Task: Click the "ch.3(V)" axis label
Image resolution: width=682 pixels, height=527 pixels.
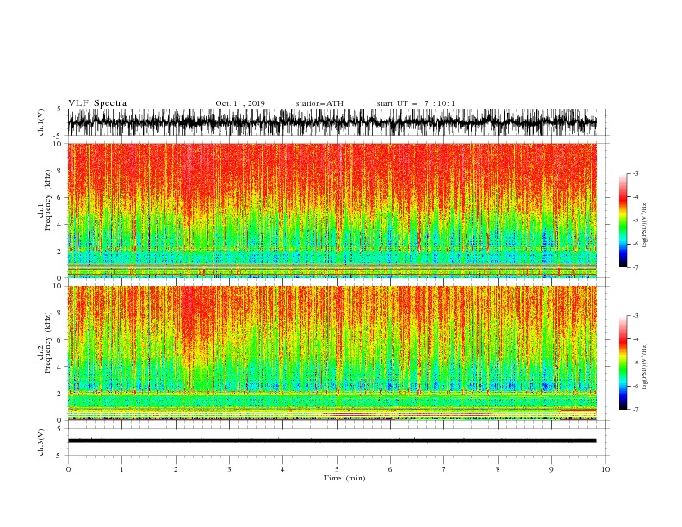Action: [x=41, y=442]
